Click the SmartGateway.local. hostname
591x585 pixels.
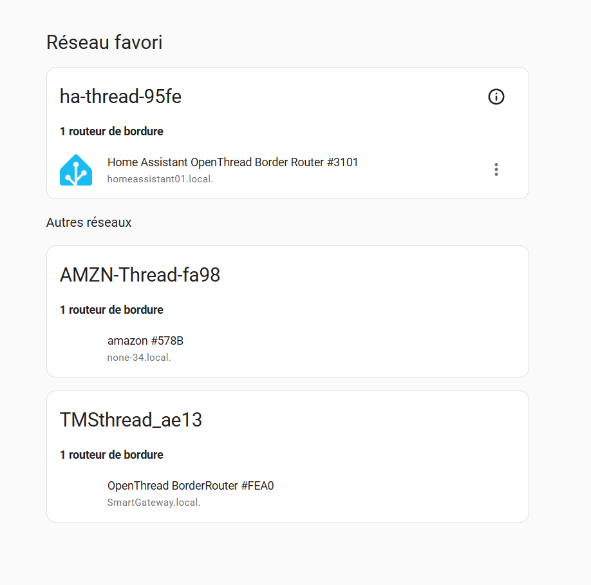(x=153, y=503)
